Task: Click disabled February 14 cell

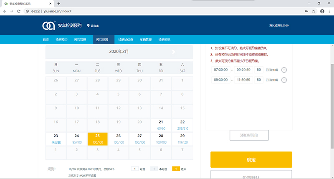Action: (x=161, y=111)
